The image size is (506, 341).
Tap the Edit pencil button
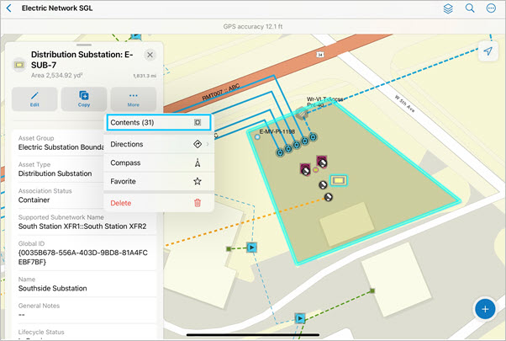click(x=34, y=99)
